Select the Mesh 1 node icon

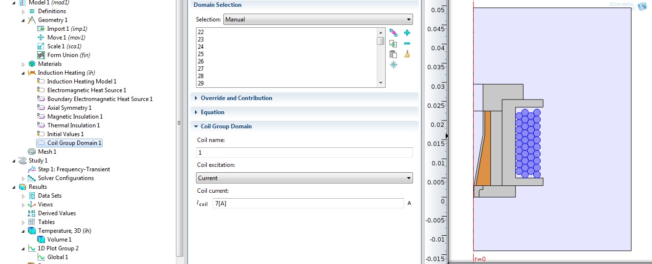pos(32,152)
